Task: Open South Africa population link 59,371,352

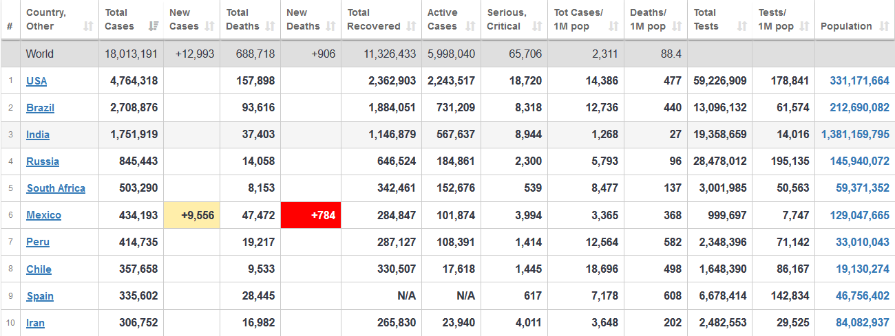Action: (x=863, y=188)
